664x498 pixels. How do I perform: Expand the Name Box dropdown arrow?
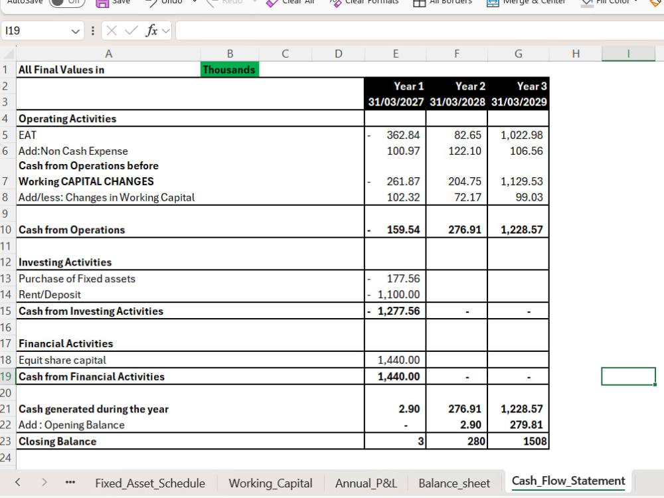[x=76, y=31]
